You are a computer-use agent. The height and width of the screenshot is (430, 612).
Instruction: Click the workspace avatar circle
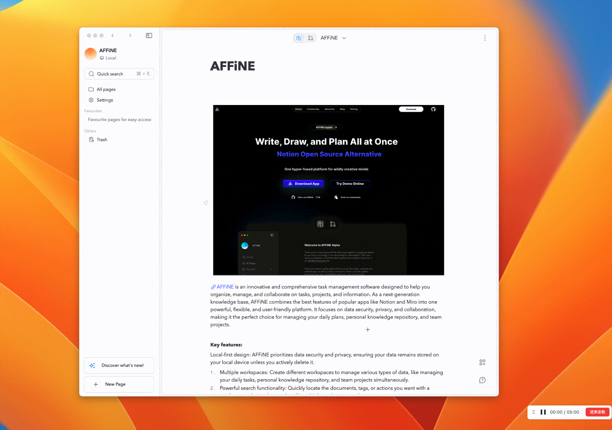(90, 54)
